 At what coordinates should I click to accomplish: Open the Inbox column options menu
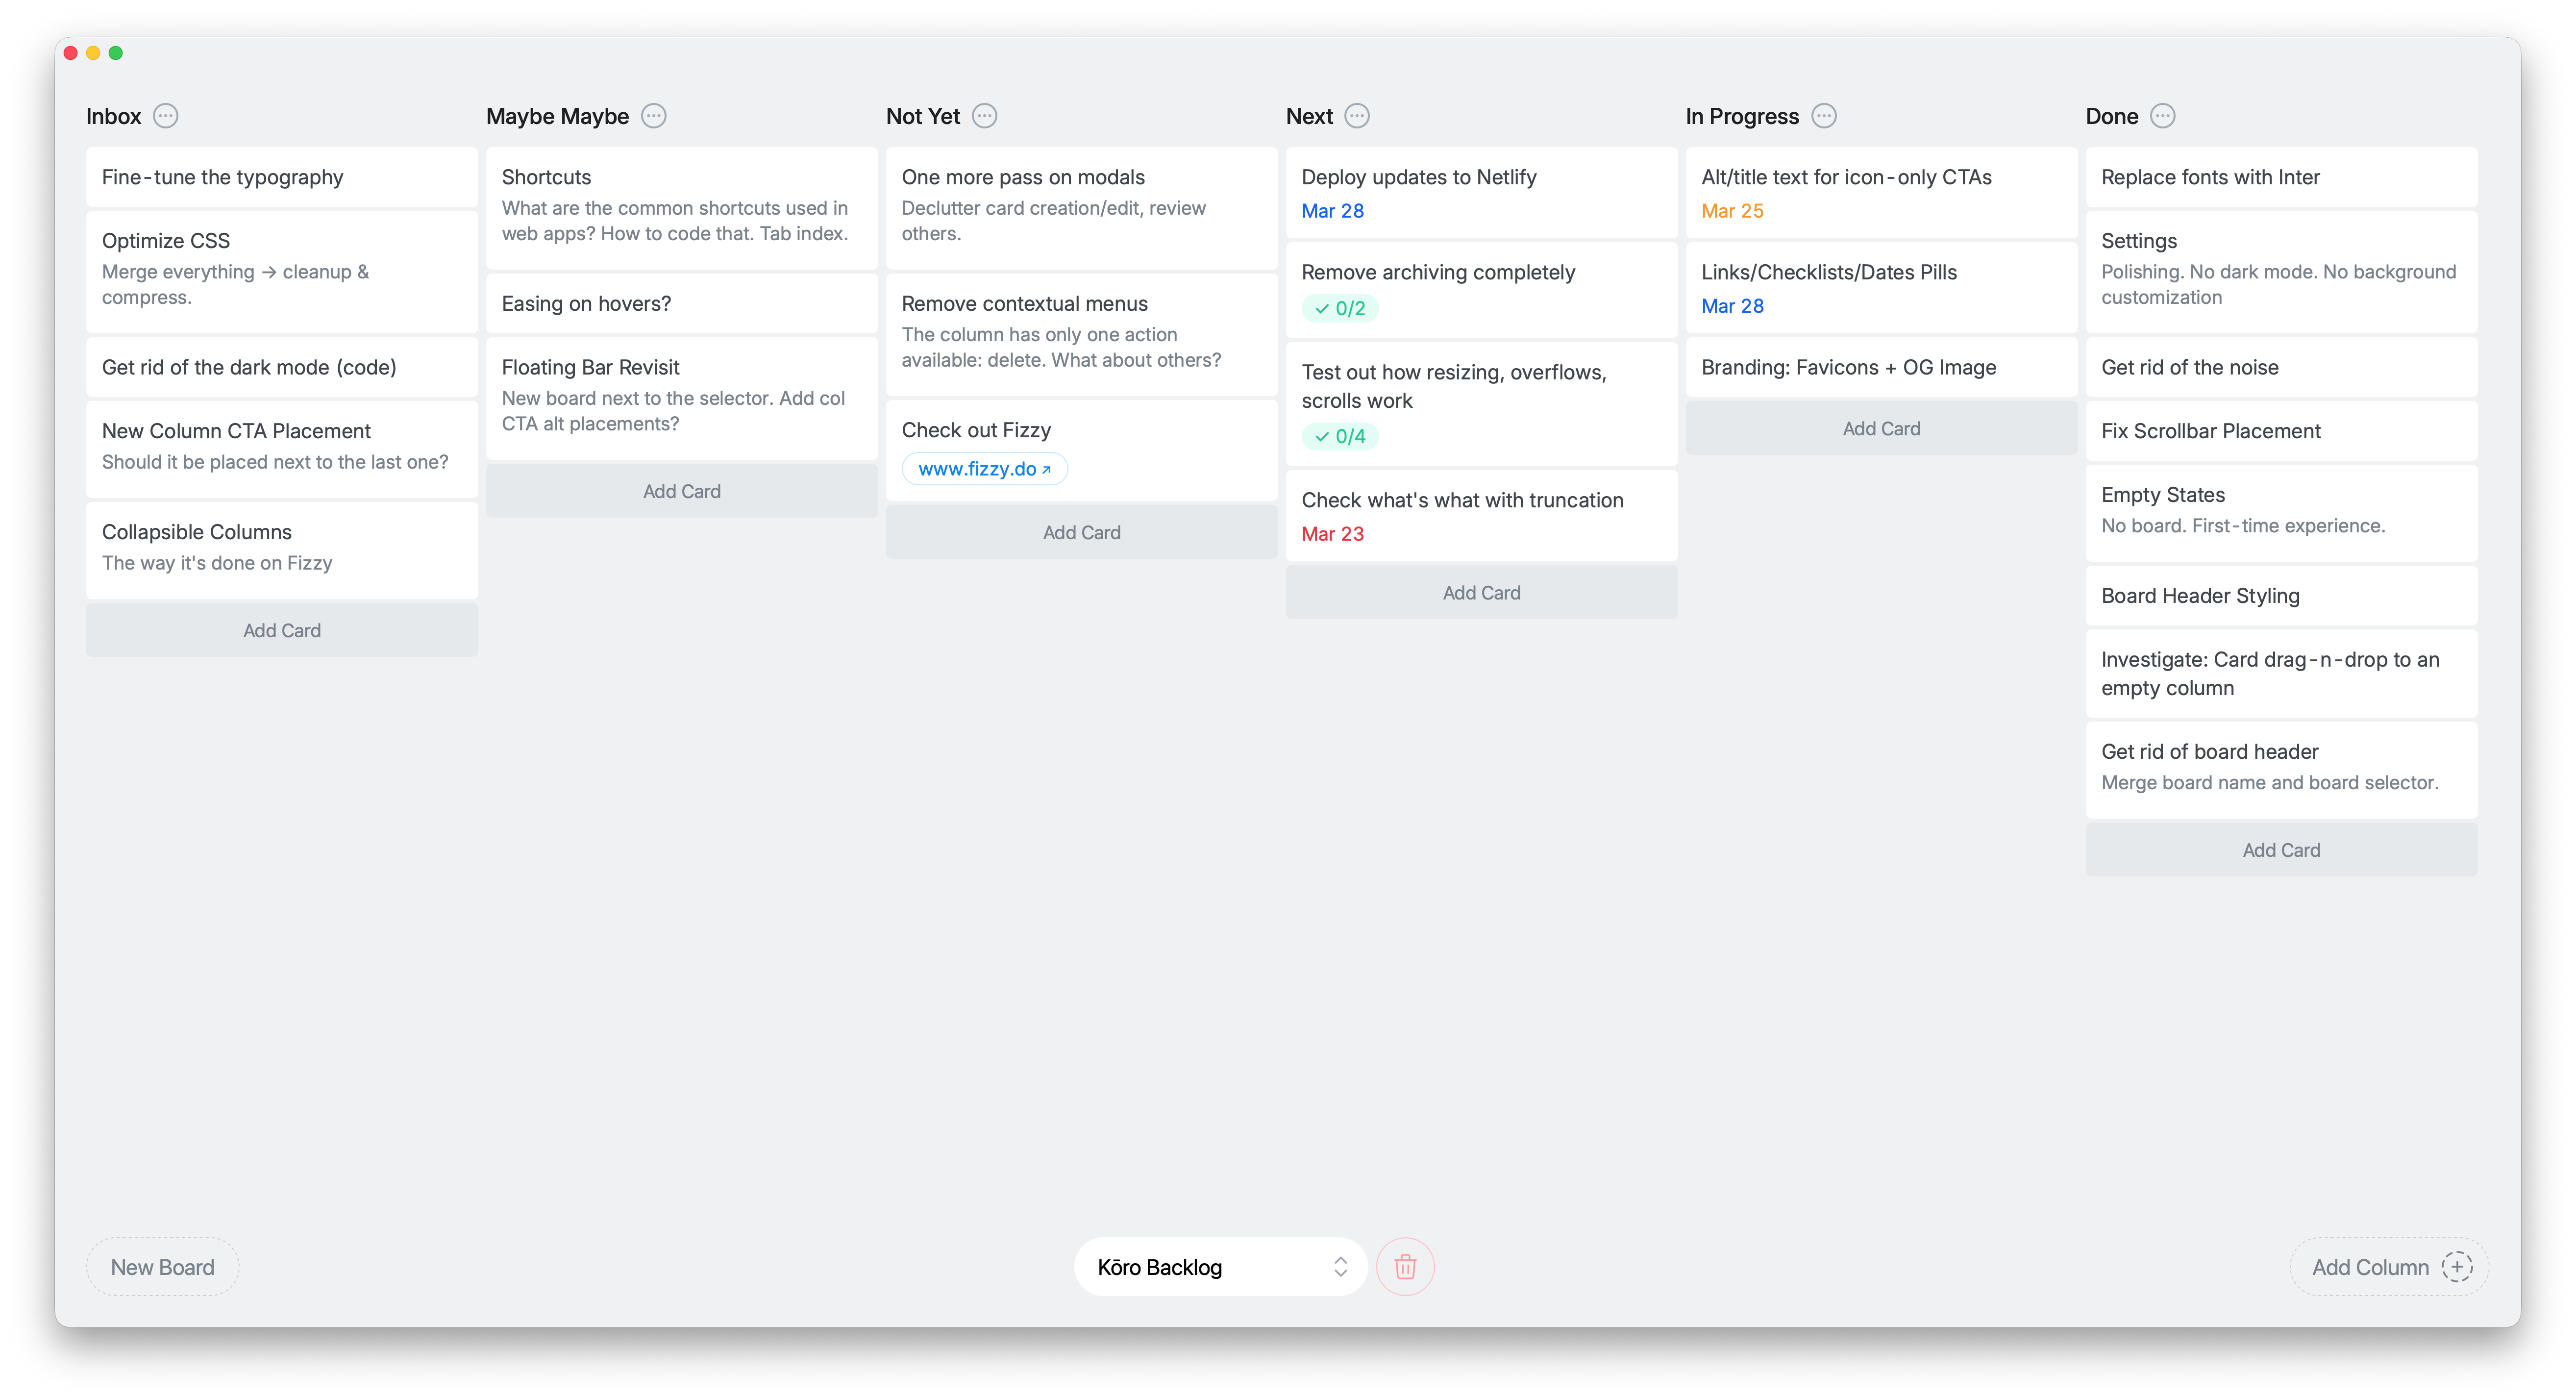pyautogui.click(x=166, y=116)
